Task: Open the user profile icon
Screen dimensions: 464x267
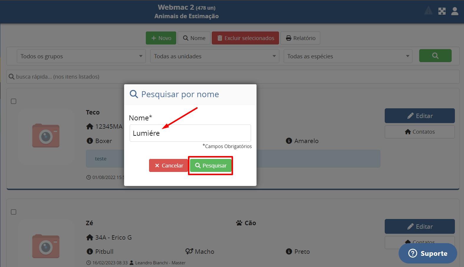Action: tap(455, 11)
